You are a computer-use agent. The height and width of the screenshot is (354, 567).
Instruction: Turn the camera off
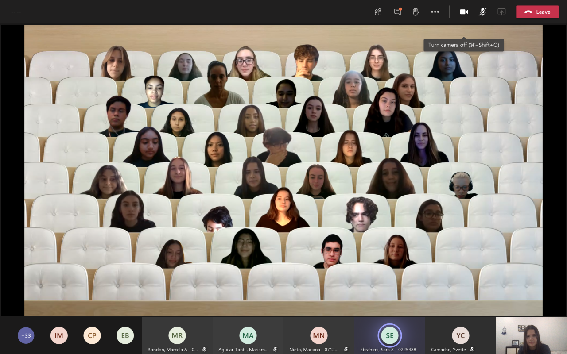(x=464, y=12)
